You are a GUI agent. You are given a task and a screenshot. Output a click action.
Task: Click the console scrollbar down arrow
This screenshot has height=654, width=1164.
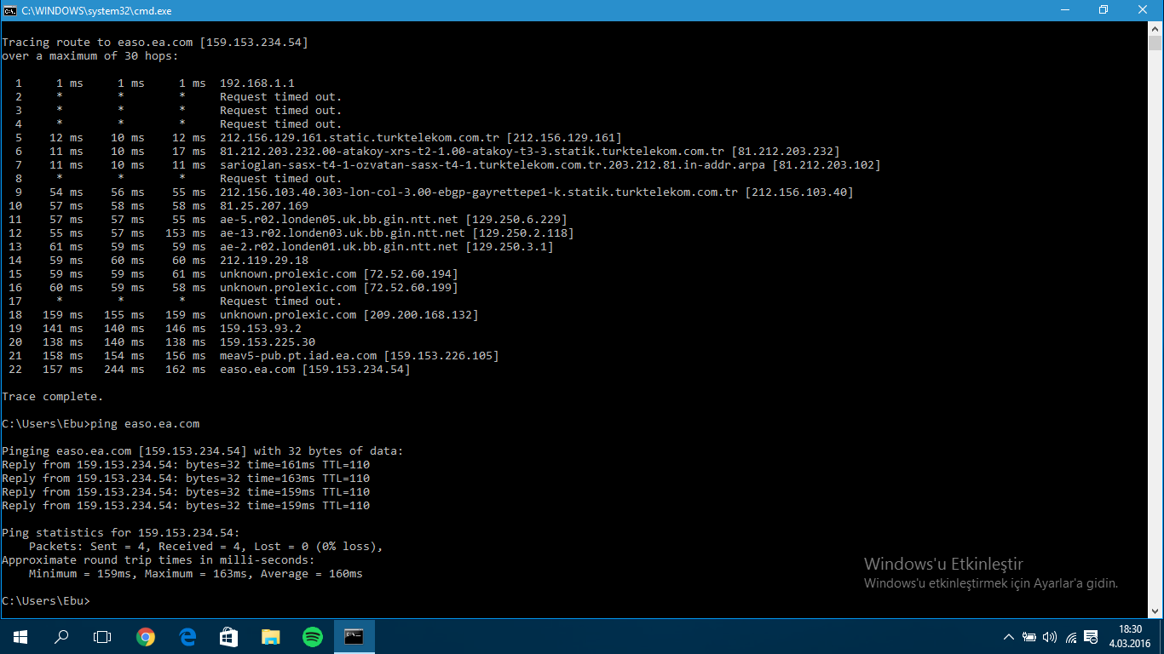coord(1155,611)
